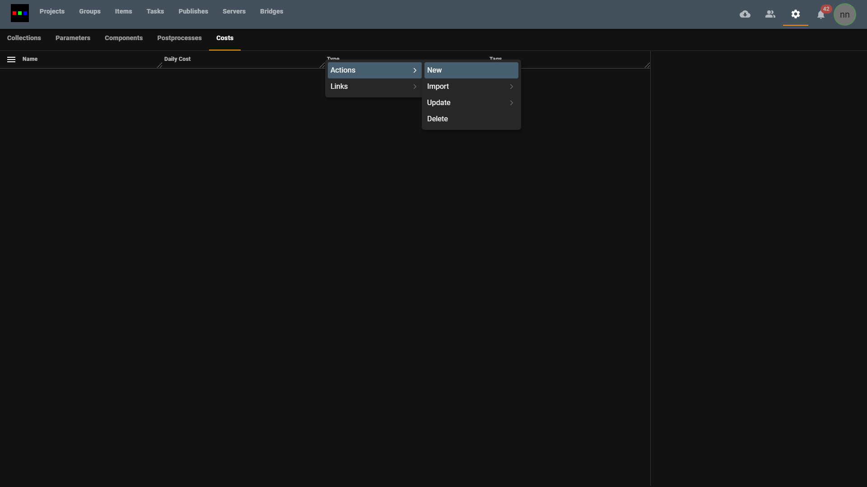Image resolution: width=867 pixels, height=487 pixels.
Task: Switch to the Postprocesses tab
Action: coord(179,38)
